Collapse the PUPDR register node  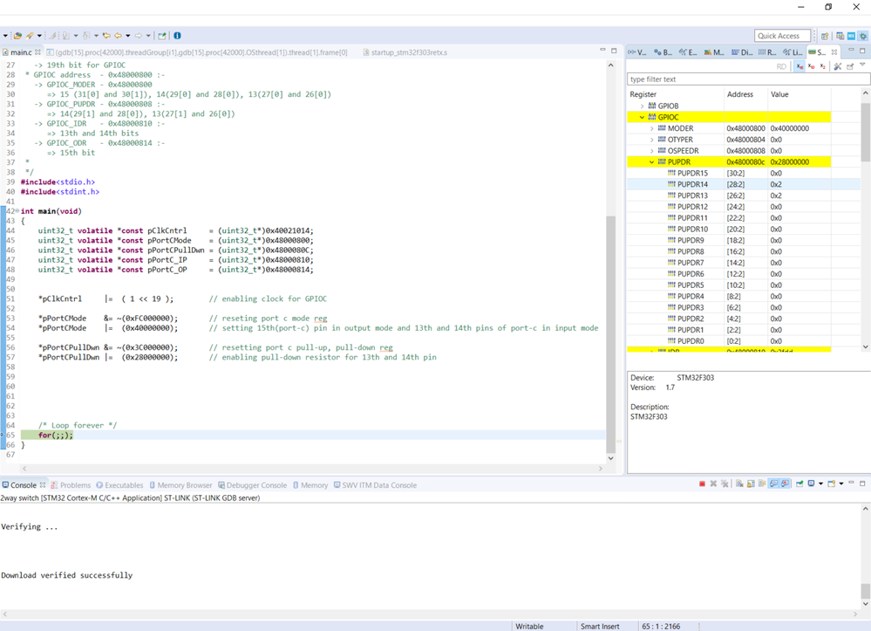click(651, 161)
